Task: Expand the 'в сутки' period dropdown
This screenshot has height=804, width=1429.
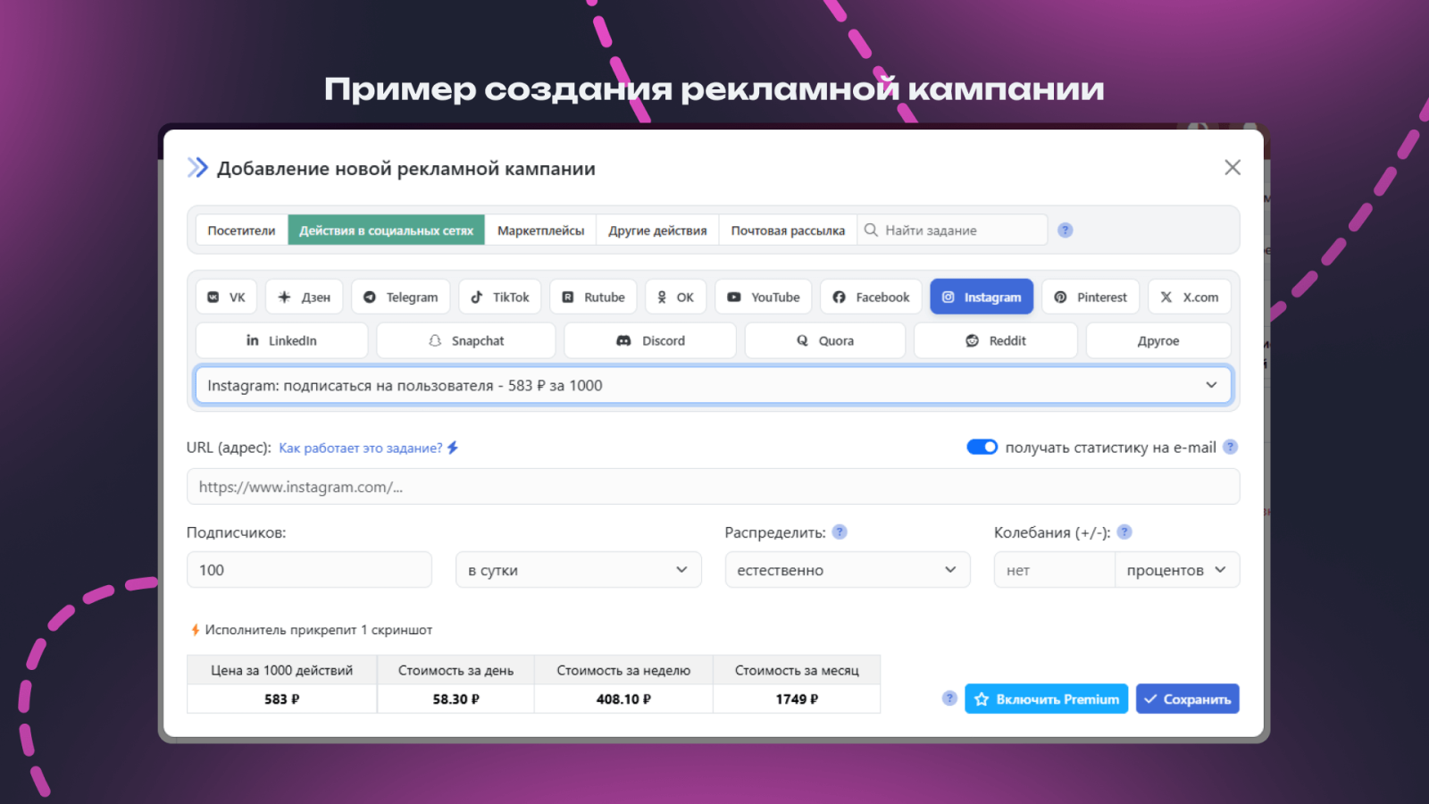Action: coord(578,570)
